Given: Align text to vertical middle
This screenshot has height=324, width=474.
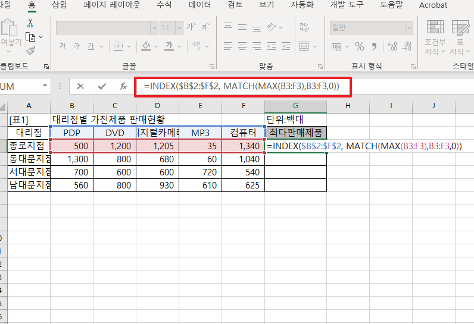Looking at the screenshot, I should click(x=242, y=27).
